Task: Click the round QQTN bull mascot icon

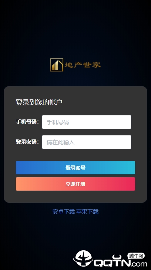Action: coord(83,258)
